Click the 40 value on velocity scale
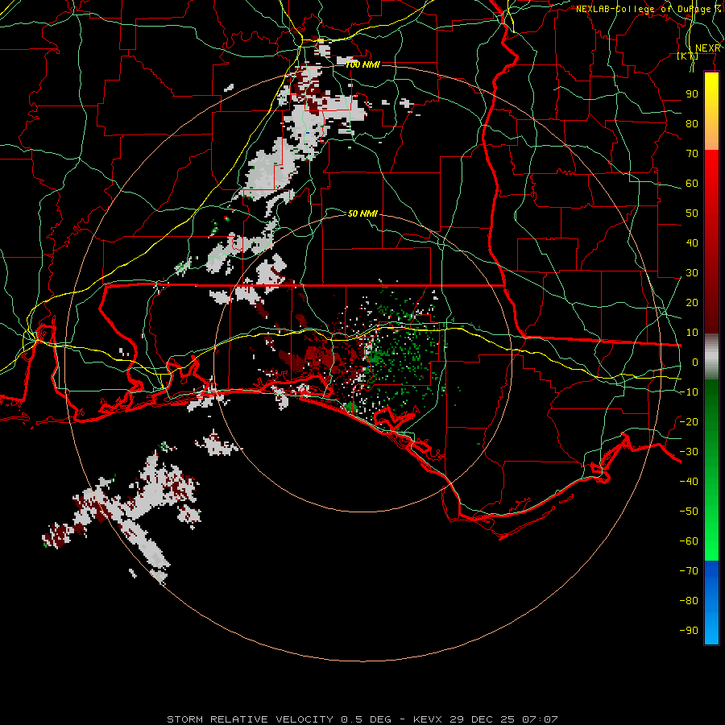This screenshot has width=725, height=725. [692, 243]
